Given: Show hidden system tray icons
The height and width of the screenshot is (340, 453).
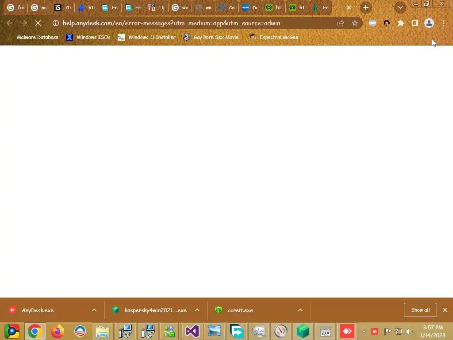Looking at the screenshot, I should [364, 332].
